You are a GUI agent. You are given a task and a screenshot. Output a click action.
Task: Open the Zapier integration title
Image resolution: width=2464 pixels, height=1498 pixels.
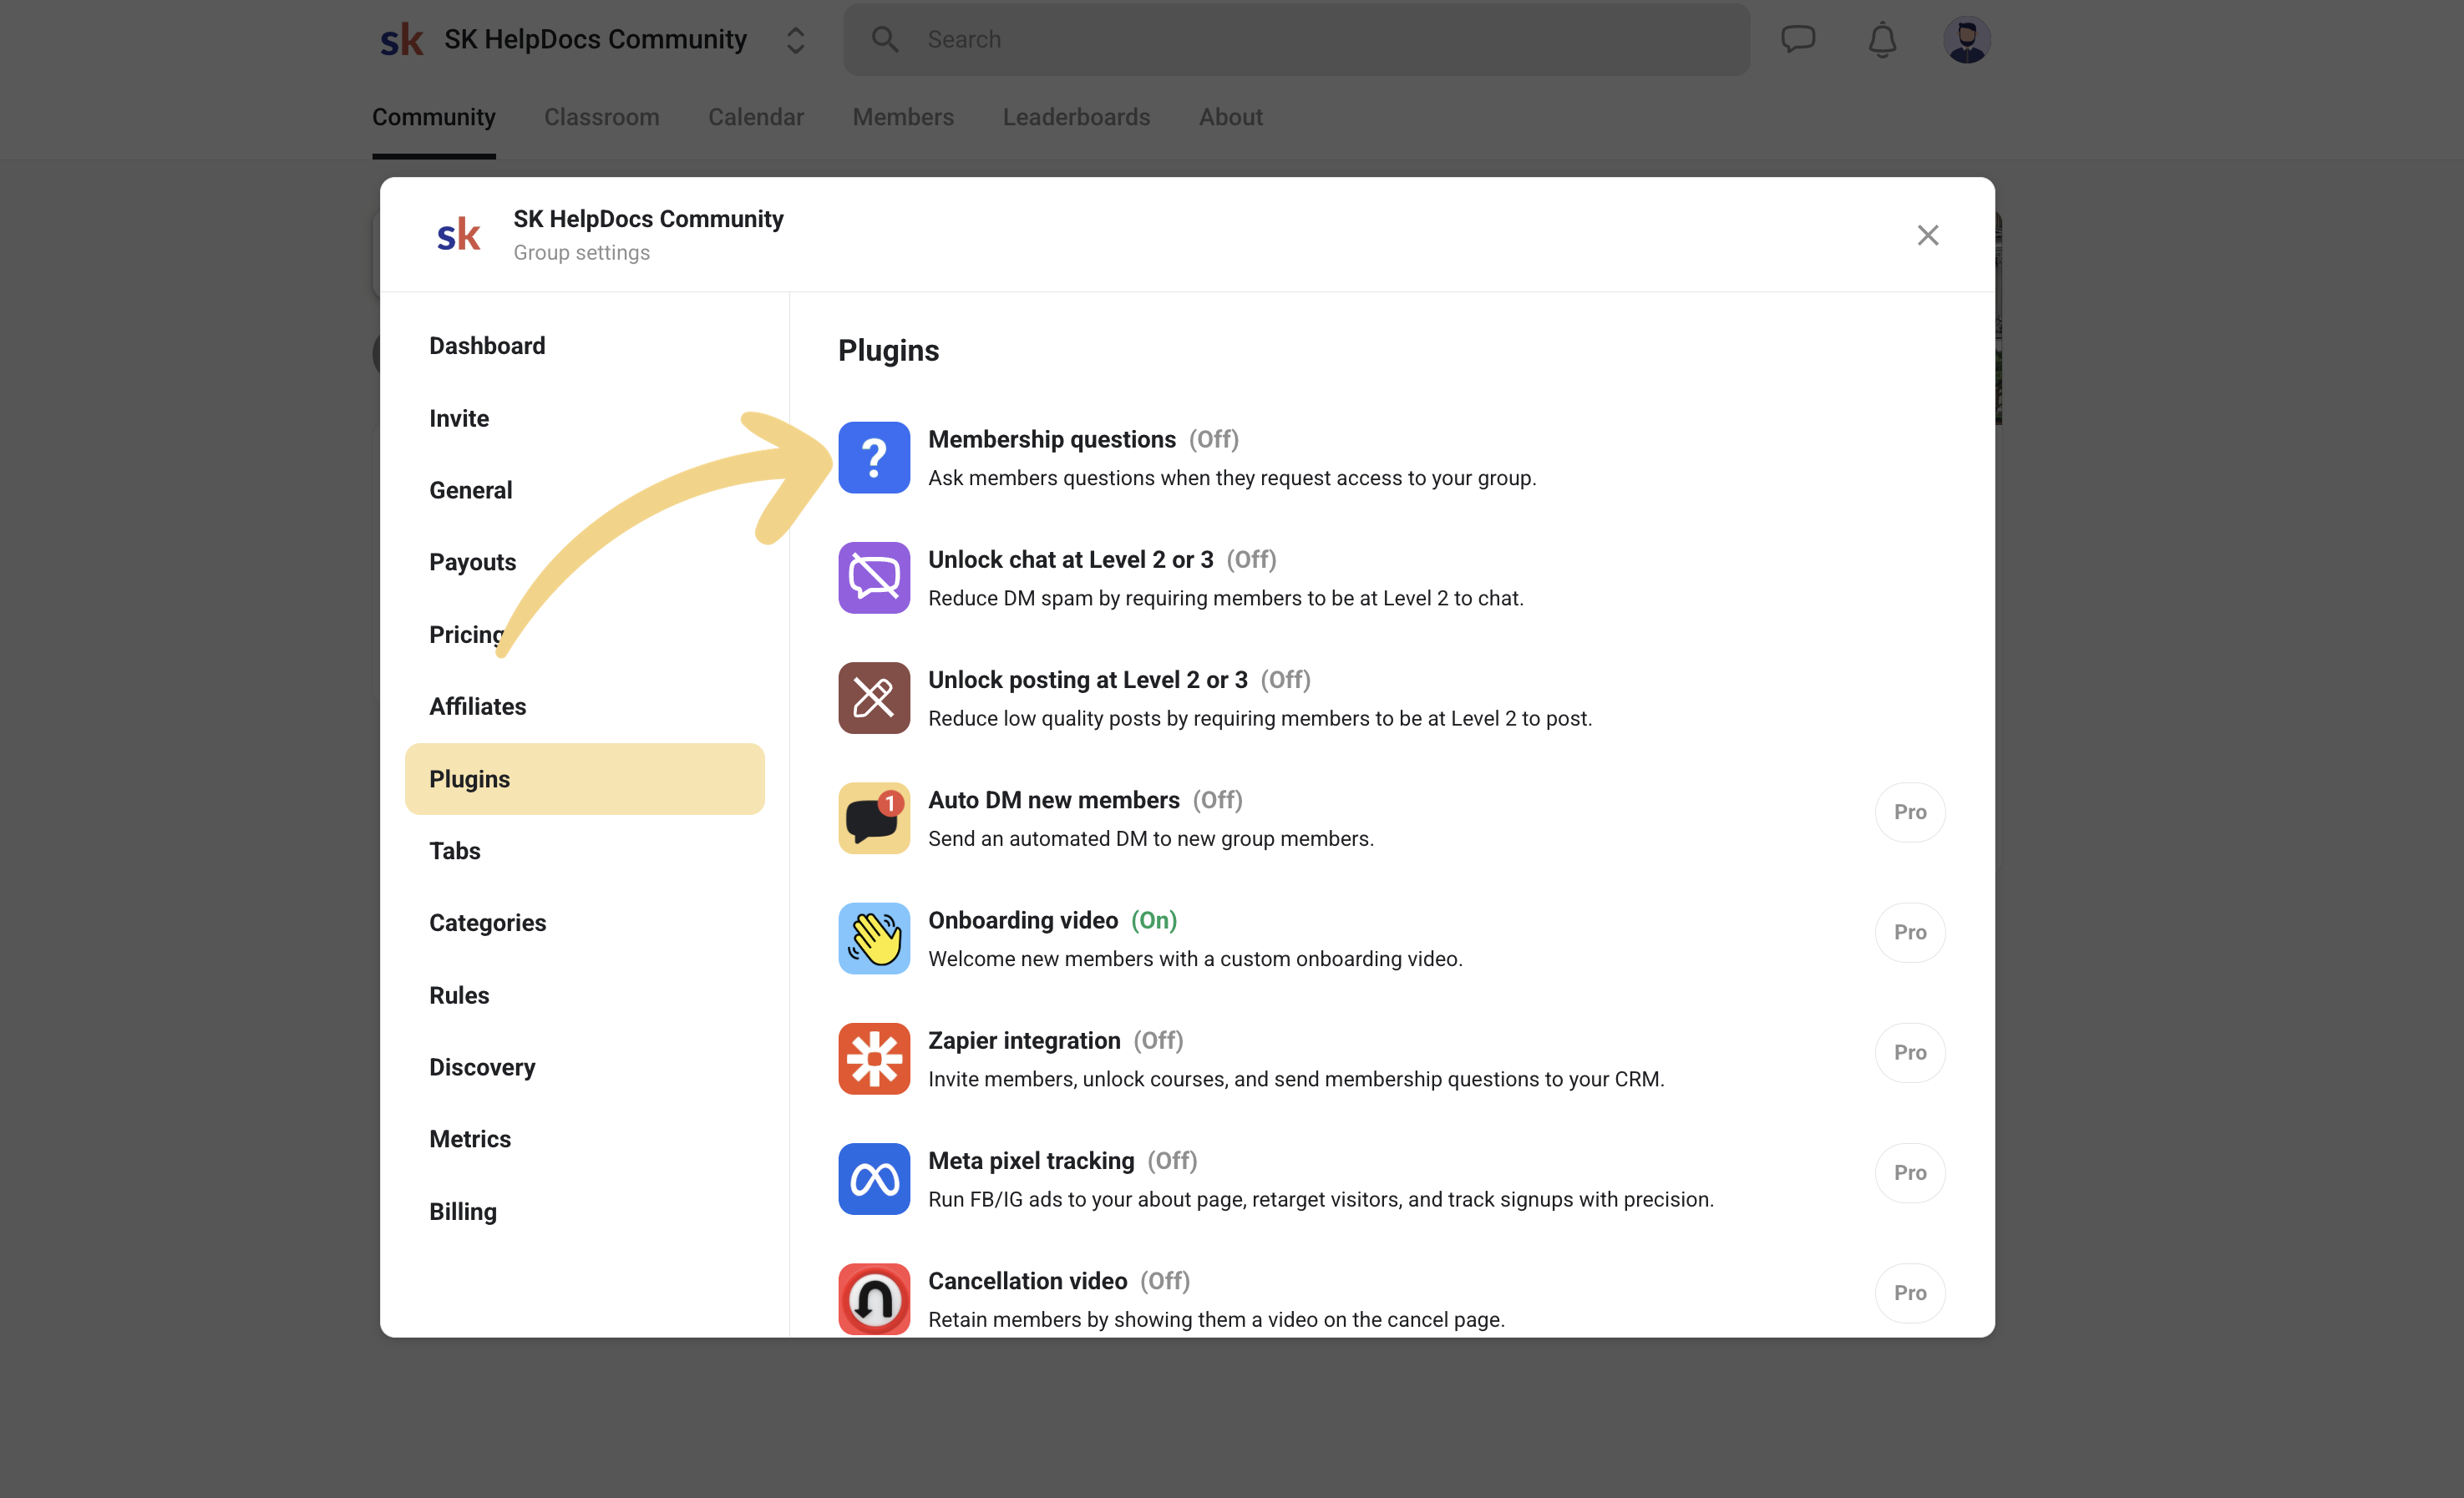click(1024, 1040)
